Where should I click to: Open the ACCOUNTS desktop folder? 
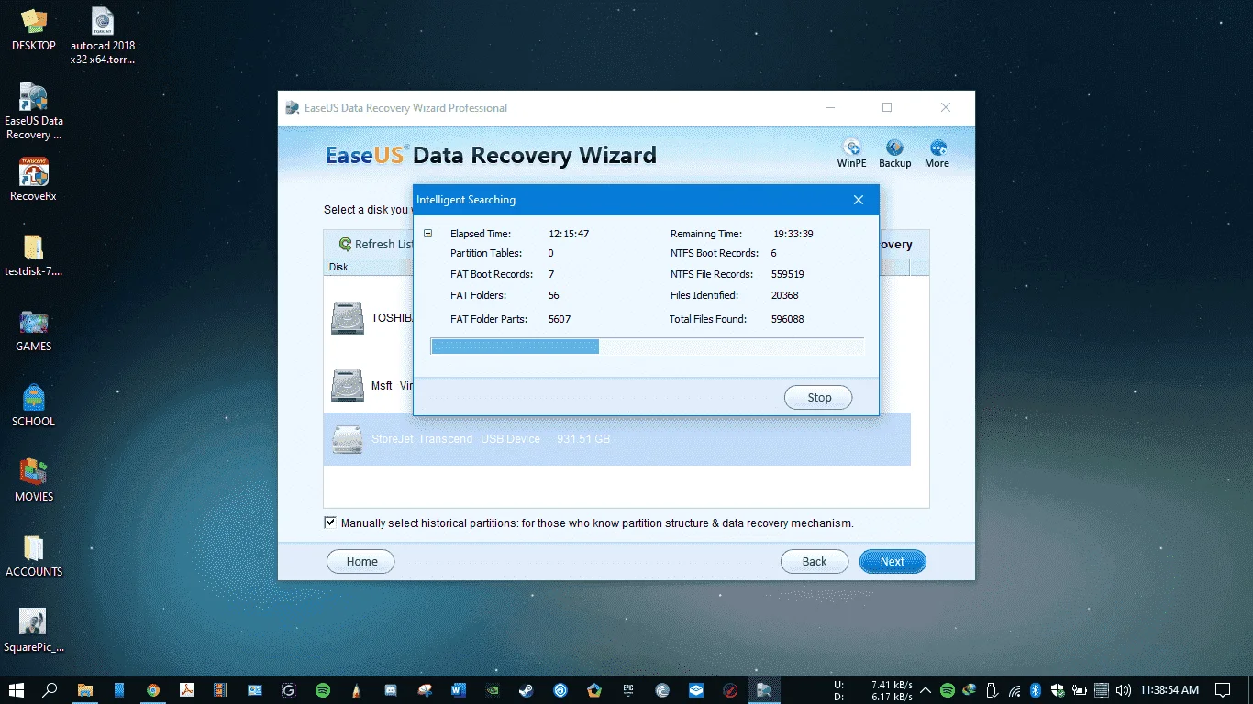click(x=34, y=555)
